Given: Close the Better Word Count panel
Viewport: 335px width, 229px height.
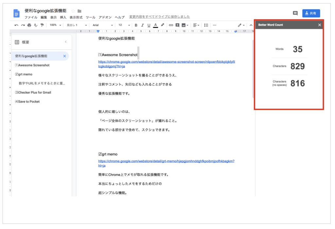Looking at the screenshot, I should click(x=320, y=25).
